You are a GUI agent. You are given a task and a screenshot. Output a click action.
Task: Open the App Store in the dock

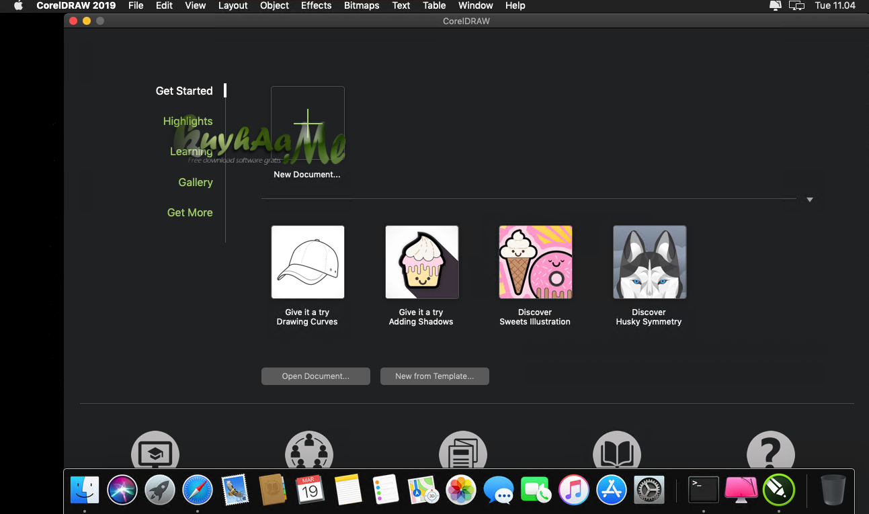612,490
